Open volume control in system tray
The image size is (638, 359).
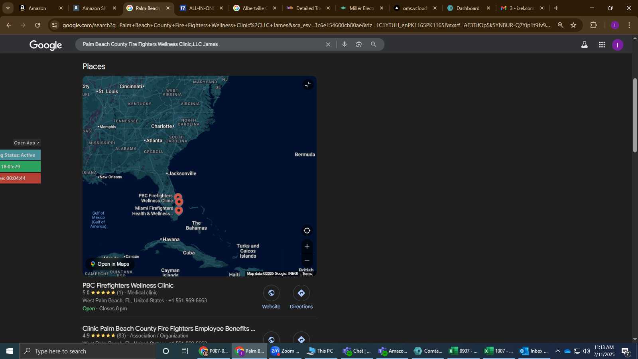(x=587, y=351)
